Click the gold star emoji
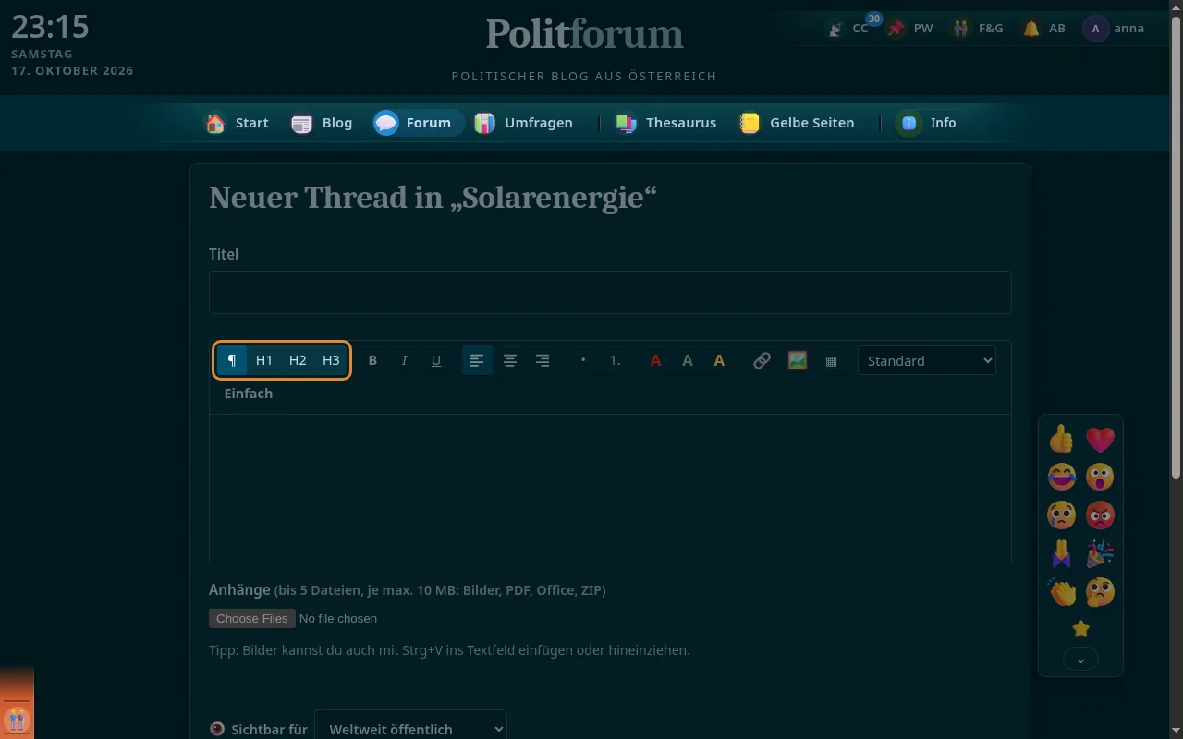 click(x=1080, y=629)
